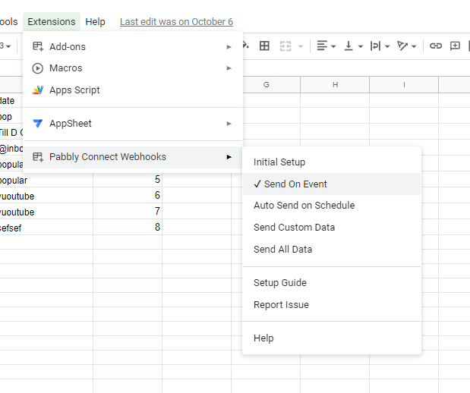Open 'Last edit was on October 6' link

click(176, 22)
